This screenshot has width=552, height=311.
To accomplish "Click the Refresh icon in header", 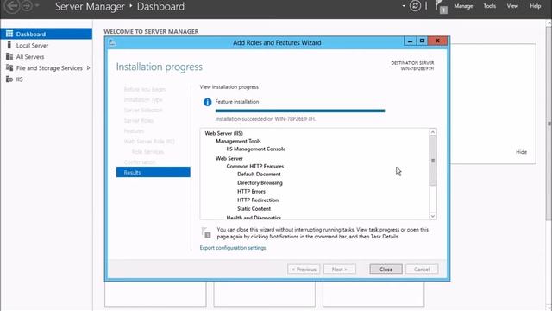I will pos(415,6).
